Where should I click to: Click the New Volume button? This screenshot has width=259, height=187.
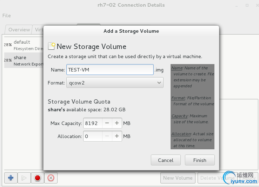click(178, 178)
